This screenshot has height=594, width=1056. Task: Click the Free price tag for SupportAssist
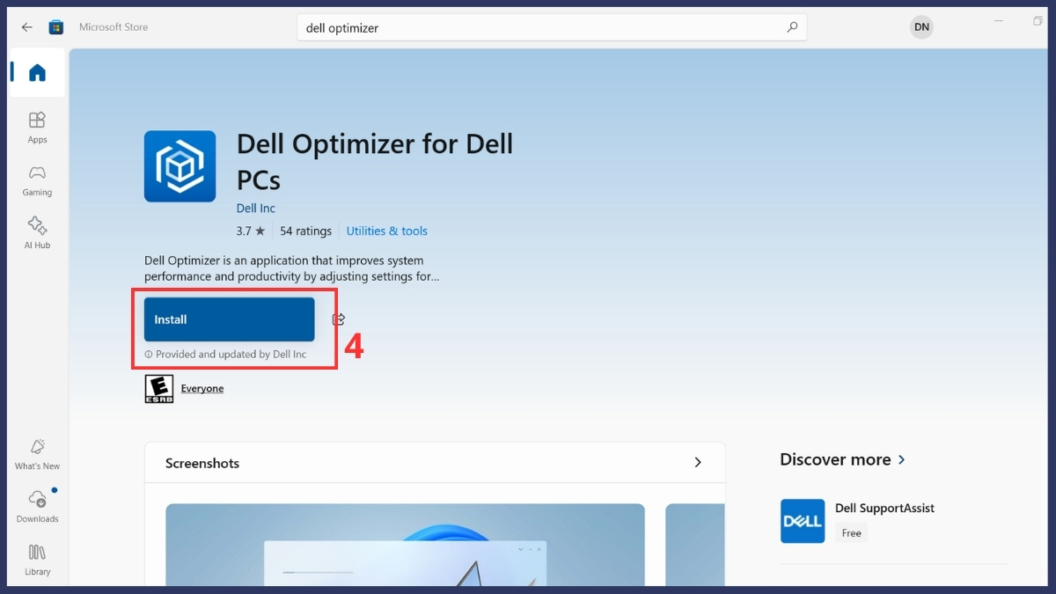[851, 533]
